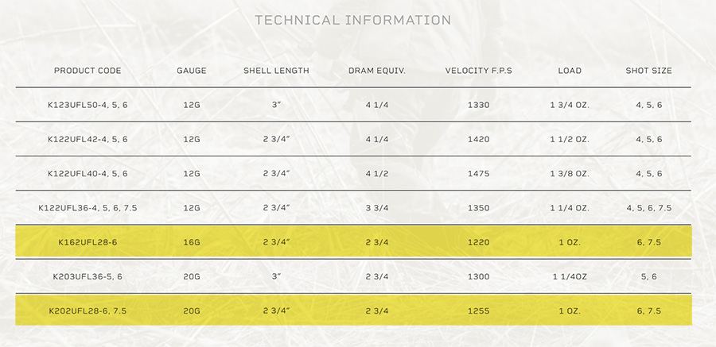Click the 1475 velocity value
716x347 pixels.
point(479,173)
